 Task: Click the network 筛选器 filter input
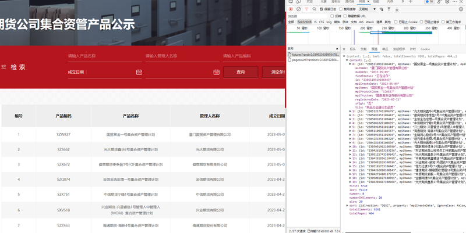pyautogui.click(x=308, y=16)
